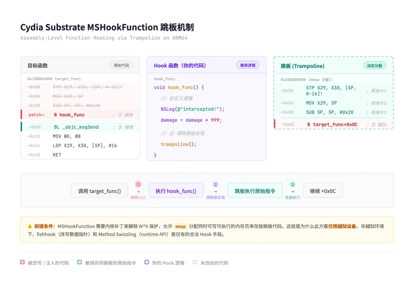Click the 跳板执行原始指令 flow box

tap(255, 191)
